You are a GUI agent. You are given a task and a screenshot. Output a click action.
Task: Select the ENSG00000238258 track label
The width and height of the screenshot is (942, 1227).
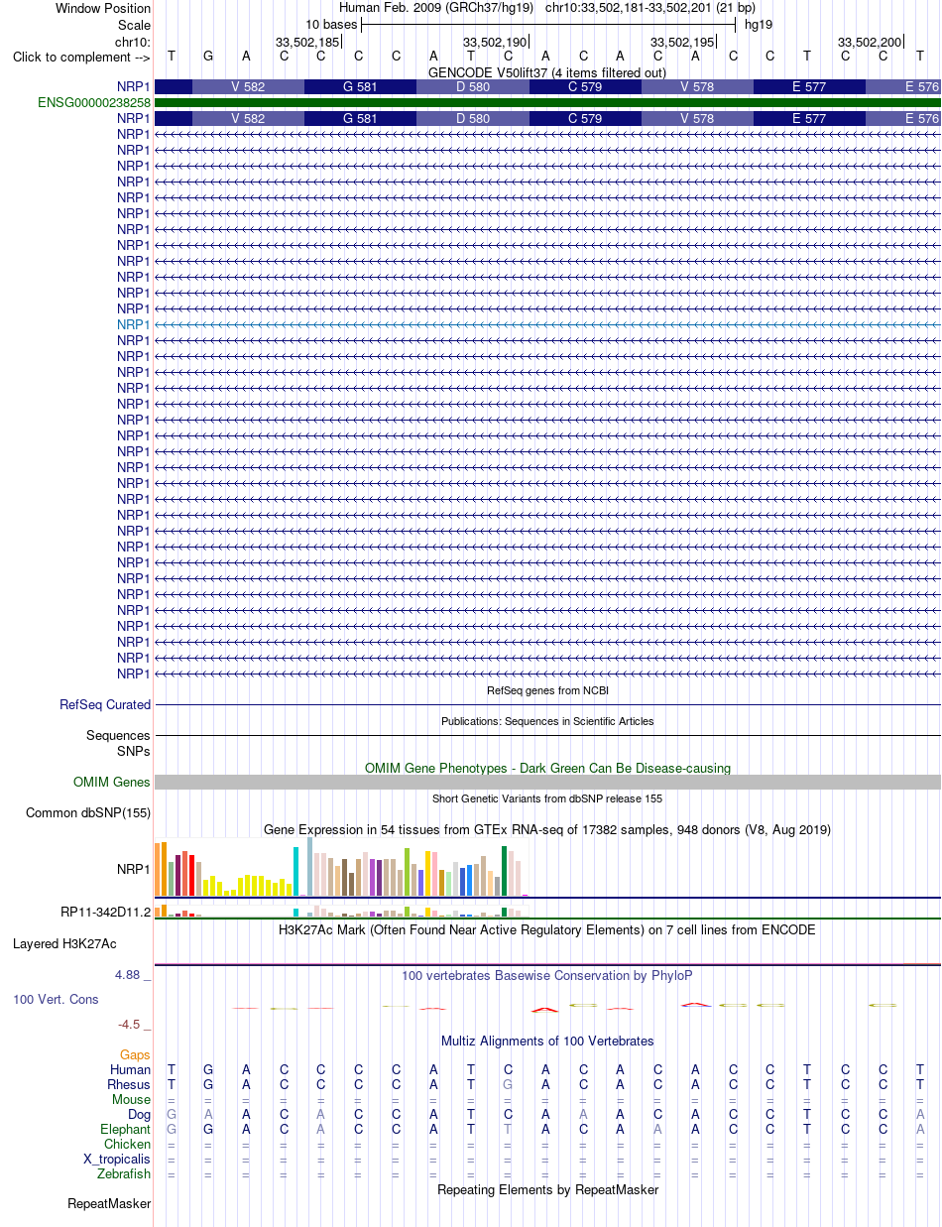click(x=94, y=102)
